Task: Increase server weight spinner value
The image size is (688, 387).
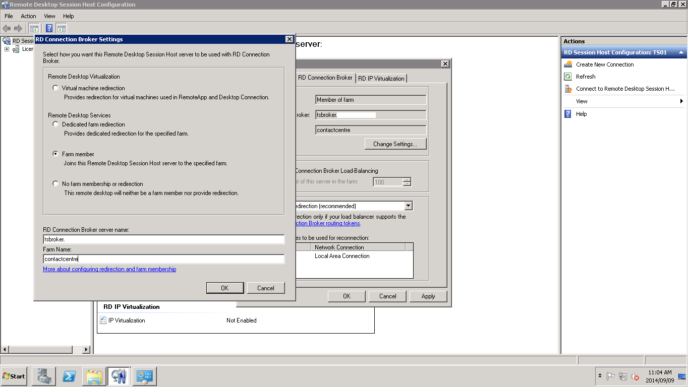Action: point(407,180)
